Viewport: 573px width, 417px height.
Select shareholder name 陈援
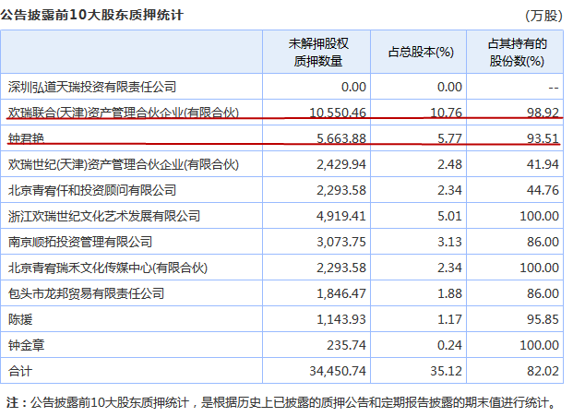tap(20, 319)
